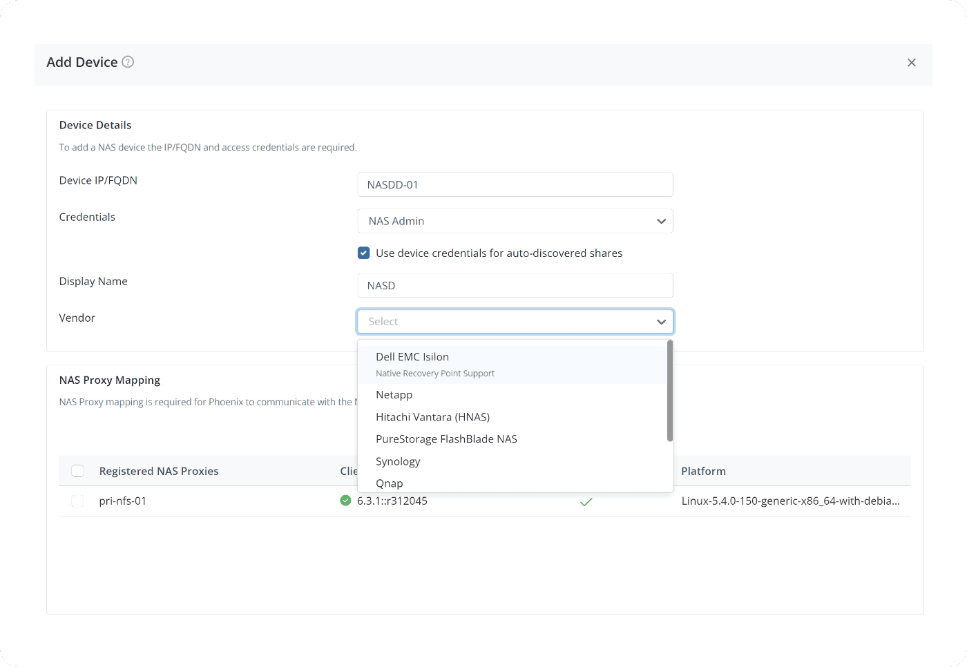Select Netapp as the vendor
The height and width of the screenshot is (667, 967).
(x=394, y=395)
